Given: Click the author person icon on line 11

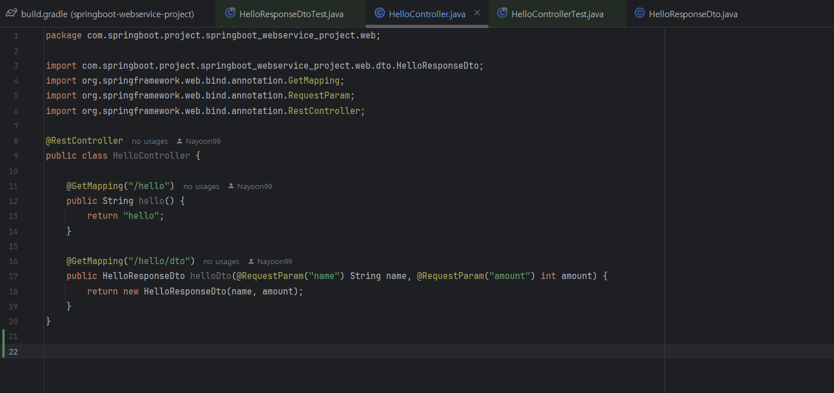Looking at the screenshot, I should (231, 186).
